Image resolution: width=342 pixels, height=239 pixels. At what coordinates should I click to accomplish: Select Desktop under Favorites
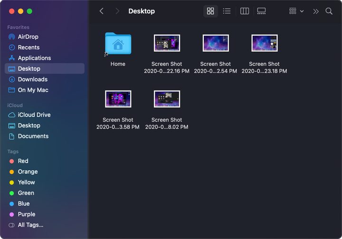pos(45,68)
